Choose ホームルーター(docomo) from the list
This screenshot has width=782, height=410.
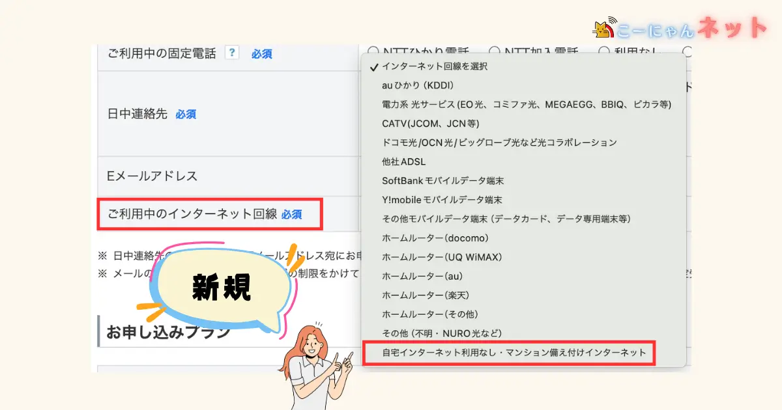[x=523, y=238]
